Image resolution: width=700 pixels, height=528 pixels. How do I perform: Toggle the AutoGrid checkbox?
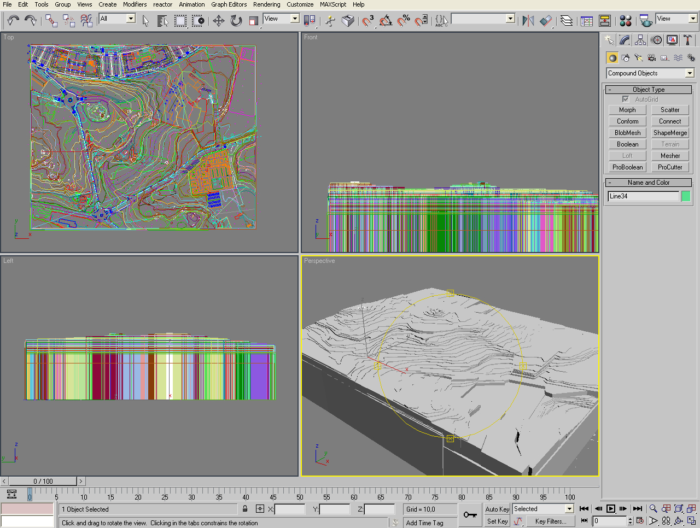coord(626,99)
